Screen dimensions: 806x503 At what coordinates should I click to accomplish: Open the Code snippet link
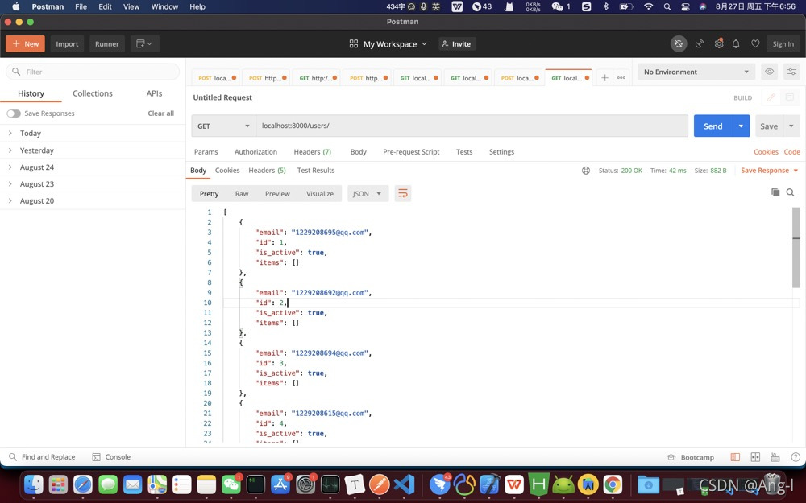click(x=791, y=152)
